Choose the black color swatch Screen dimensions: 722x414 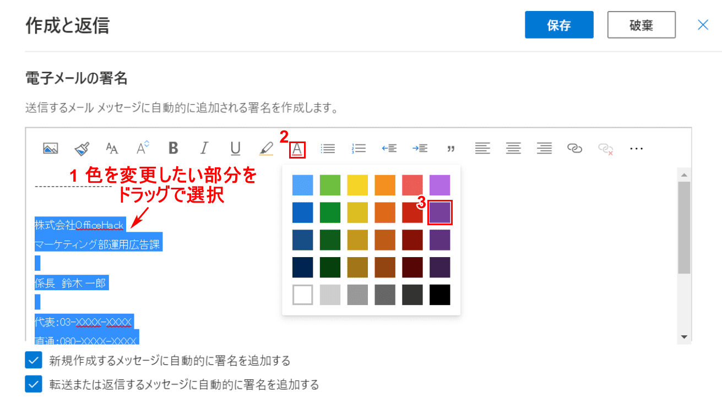click(440, 295)
